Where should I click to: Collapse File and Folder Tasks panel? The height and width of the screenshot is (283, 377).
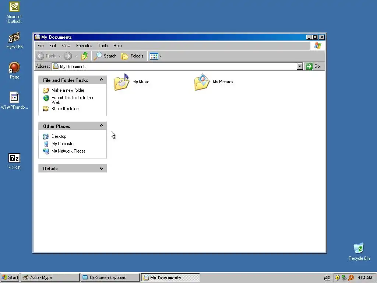(x=102, y=80)
